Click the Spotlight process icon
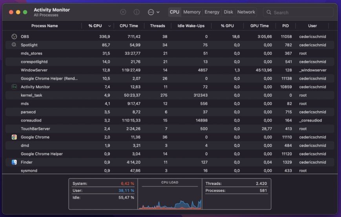Image resolution: width=341 pixels, height=217 pixels. pos(14,45)
